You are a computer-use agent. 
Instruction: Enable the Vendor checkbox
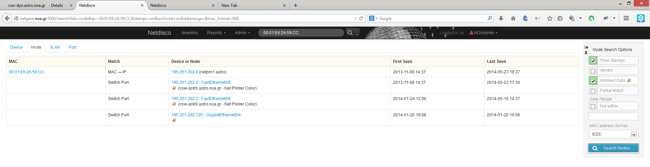(x=593, y=71)
